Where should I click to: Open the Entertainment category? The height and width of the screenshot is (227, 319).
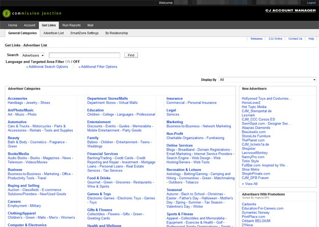pyautogui.click(x=99, y=122)
